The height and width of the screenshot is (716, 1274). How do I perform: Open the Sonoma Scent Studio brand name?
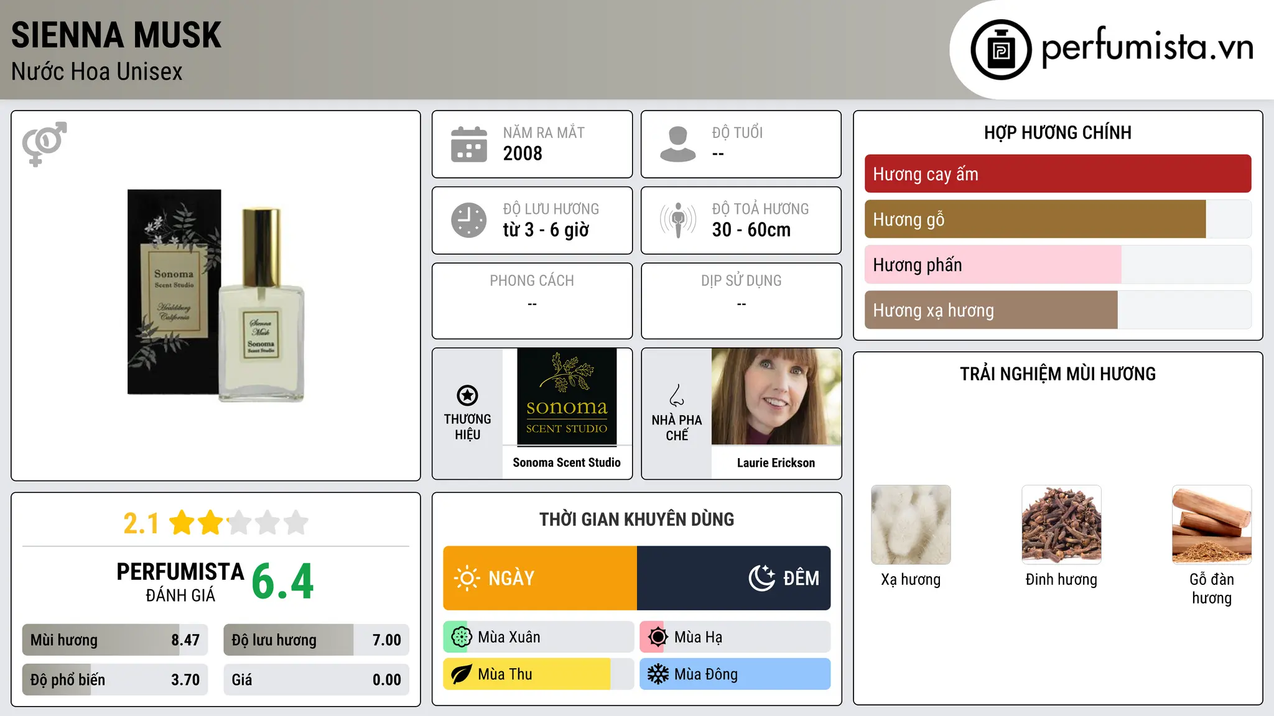tap(567, 462)
